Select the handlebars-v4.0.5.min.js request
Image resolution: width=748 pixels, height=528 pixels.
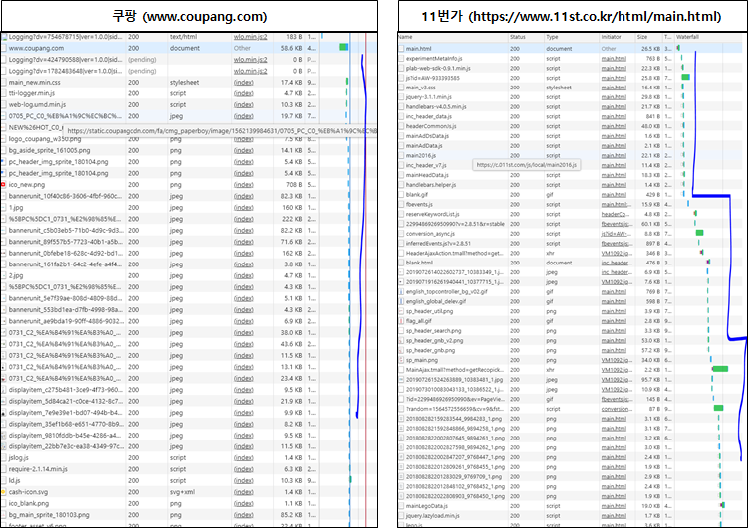point(571,106)
